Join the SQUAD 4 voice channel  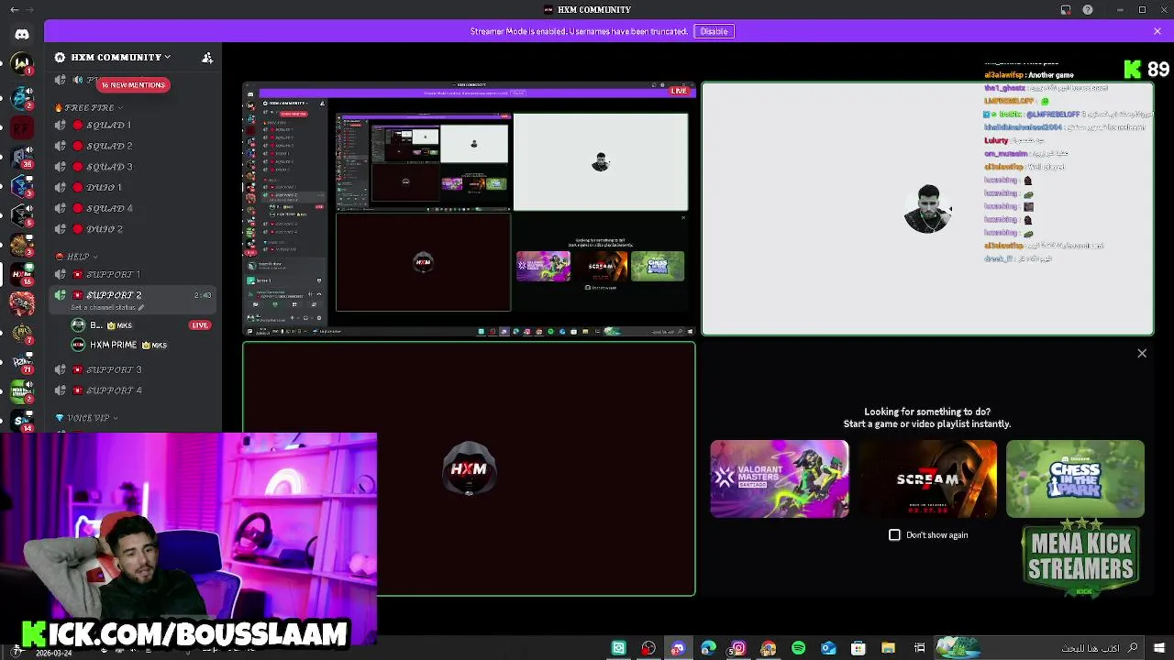pyautogui.click(x=135, y=208)
